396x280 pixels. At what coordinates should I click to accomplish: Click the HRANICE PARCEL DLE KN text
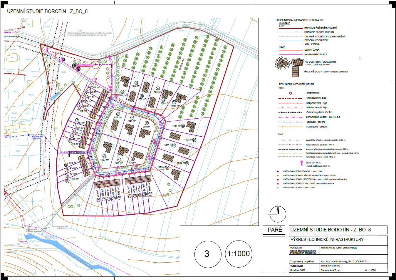click(319, 32)
